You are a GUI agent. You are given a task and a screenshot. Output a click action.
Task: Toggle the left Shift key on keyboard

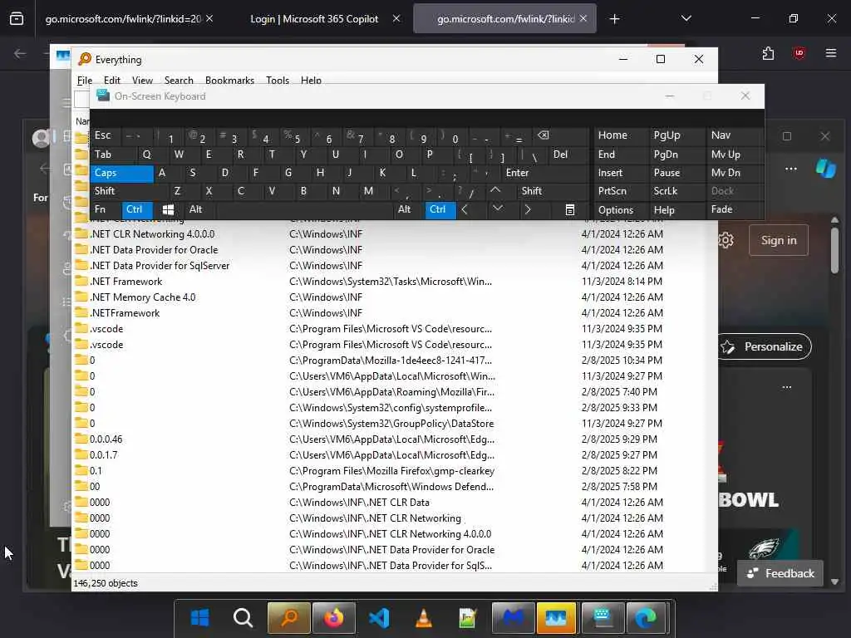click(x=129, y=191)
